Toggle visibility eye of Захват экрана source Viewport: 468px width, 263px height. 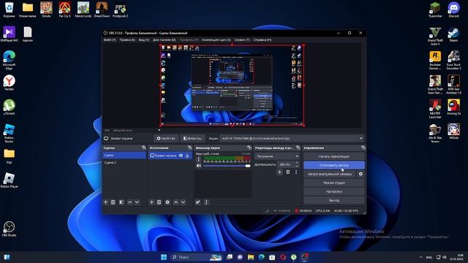(x=181, y=156)
